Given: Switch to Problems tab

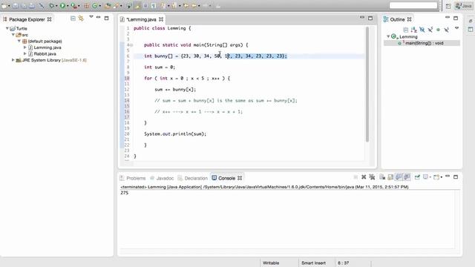Looking at the screenshot, I should [133, 178].
